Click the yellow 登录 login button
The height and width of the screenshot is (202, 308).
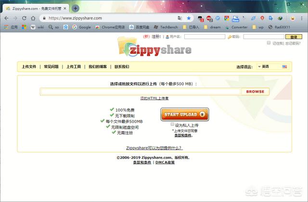pyautogui.click(x=294, y=37)
